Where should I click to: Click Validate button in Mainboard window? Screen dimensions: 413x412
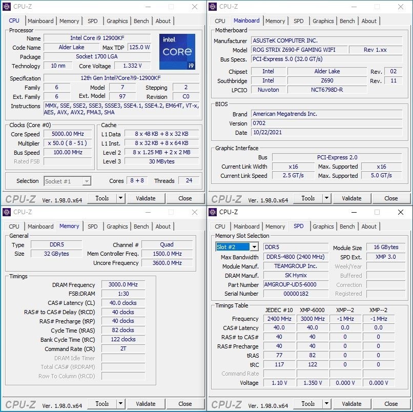(352, 198)
